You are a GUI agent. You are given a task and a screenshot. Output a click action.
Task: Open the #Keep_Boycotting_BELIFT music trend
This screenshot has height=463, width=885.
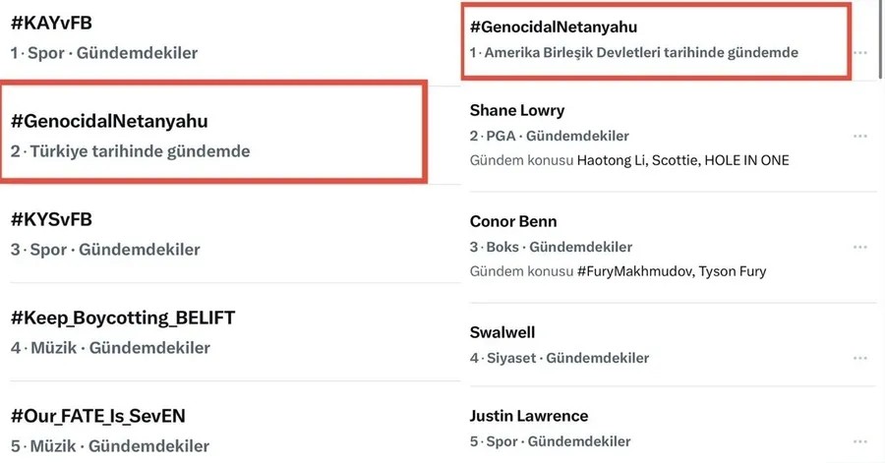[x=122, y=318]
